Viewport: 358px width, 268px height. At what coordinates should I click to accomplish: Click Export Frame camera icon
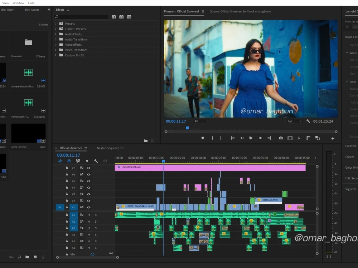[x=281, y=138]
